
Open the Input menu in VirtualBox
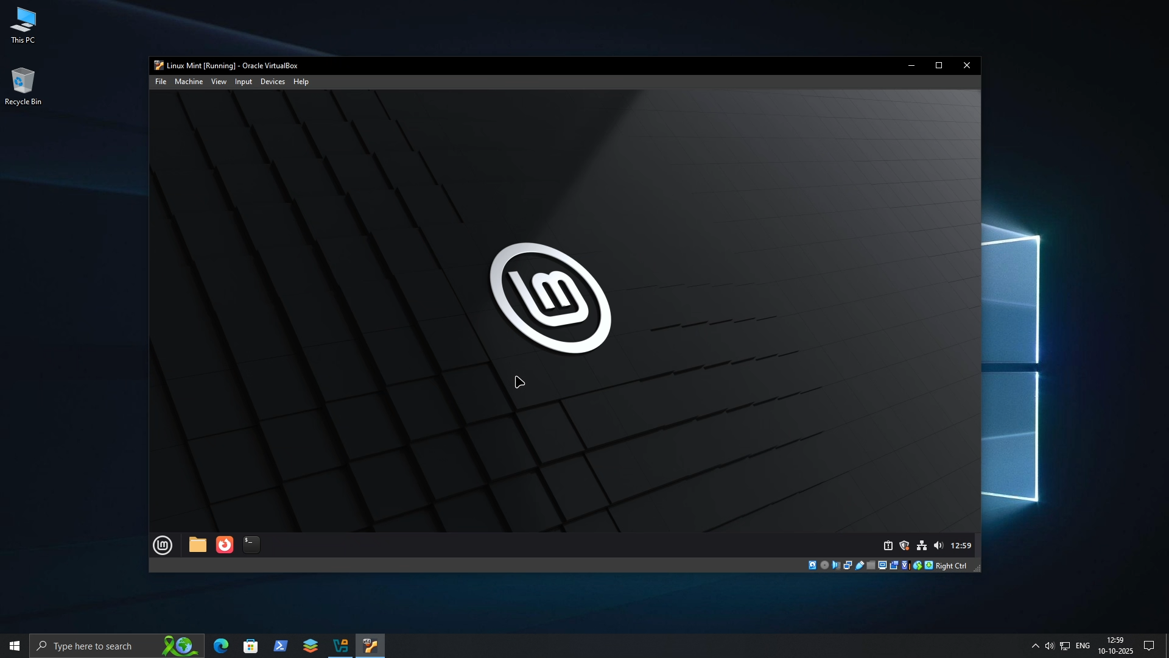[x=243, y=82]
